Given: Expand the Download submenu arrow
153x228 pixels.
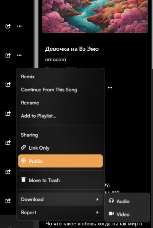Looking at the screenshot, I should click(97, 199).
